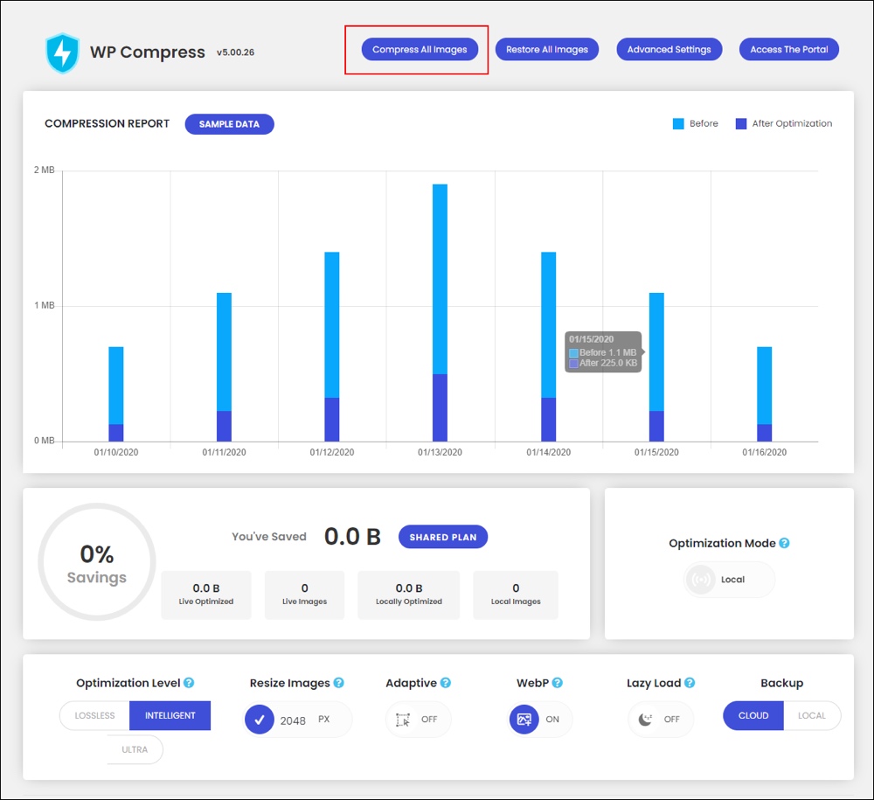This screenshot has width=874, height=800.
Task: Open Advanced Settings
Action: [669, 49]
